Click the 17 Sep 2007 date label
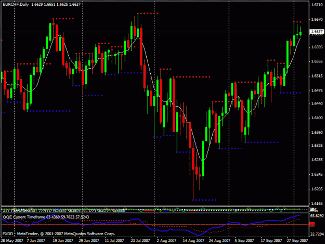 pyautogui.click(x=271, y=241)
